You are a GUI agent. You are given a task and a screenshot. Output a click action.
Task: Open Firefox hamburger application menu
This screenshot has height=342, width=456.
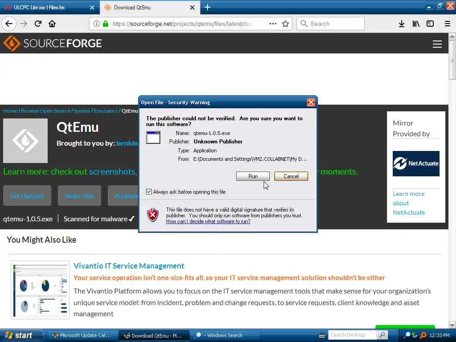click(447, 24)
